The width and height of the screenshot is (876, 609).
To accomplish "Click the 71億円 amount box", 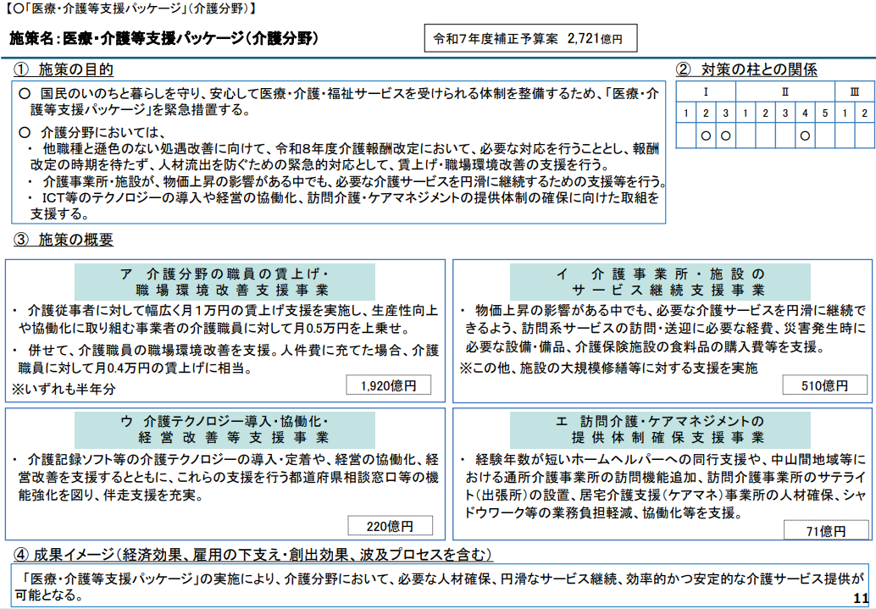I will (x=824, y=531).
